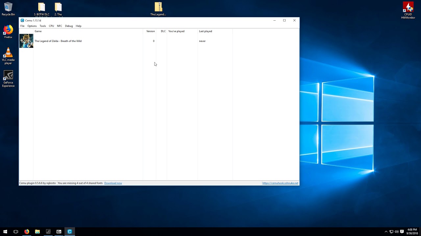This screenshot has height=236, width=421.
Task: Click the Last played column header
Action: click(x=206, y=31)
